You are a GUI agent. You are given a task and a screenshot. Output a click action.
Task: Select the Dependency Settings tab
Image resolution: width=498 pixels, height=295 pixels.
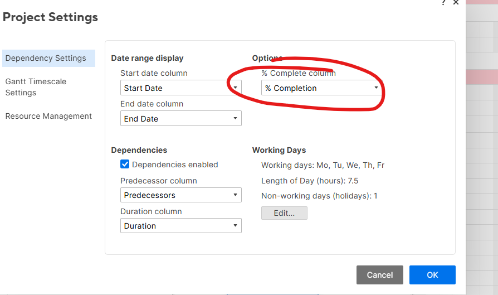click(x=48, y=58)
